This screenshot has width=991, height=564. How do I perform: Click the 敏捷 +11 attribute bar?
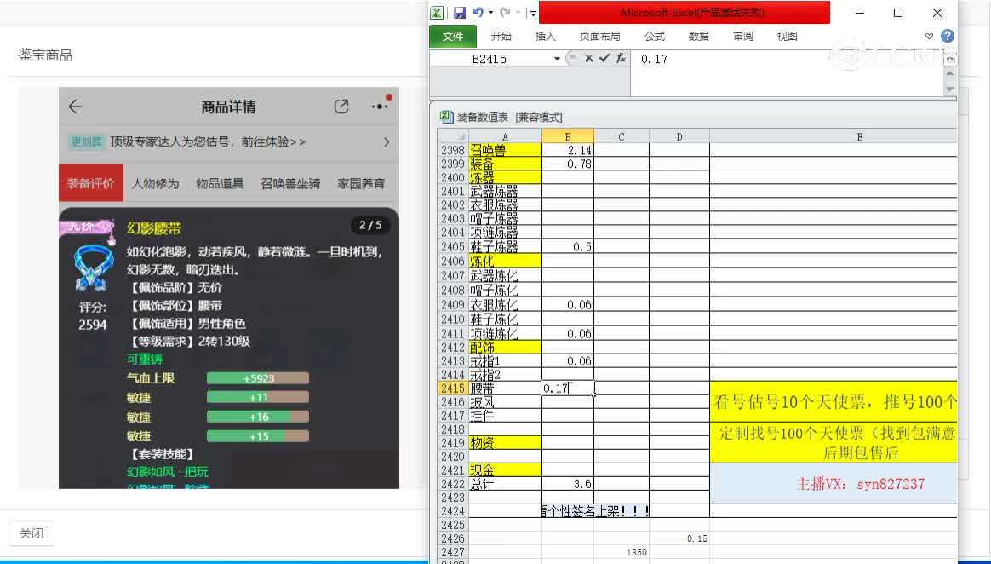point(258,398)
